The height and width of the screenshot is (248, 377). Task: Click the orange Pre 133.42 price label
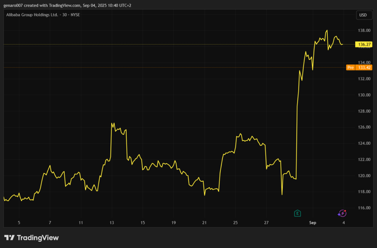pyautogui.click(x=359, y=67)
